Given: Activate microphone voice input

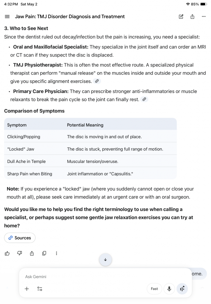Looking at the screenshot, I should point(169,289).
